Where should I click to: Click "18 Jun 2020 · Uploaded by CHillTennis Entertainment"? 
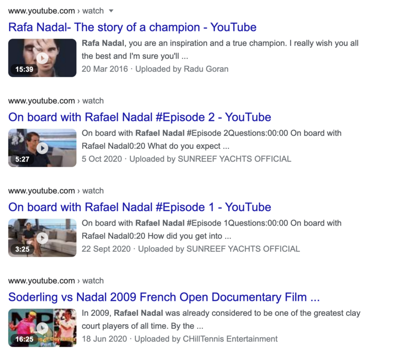[179, 339]
